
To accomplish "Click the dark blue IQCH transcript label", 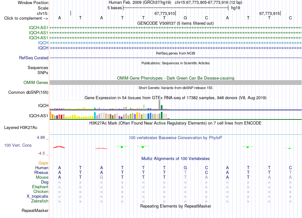I will coord(43,48).
